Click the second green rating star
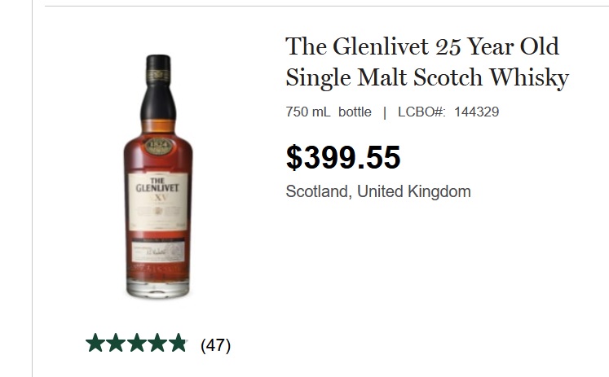The height and width of the screenshot is (377, 609). pos(116,343)
